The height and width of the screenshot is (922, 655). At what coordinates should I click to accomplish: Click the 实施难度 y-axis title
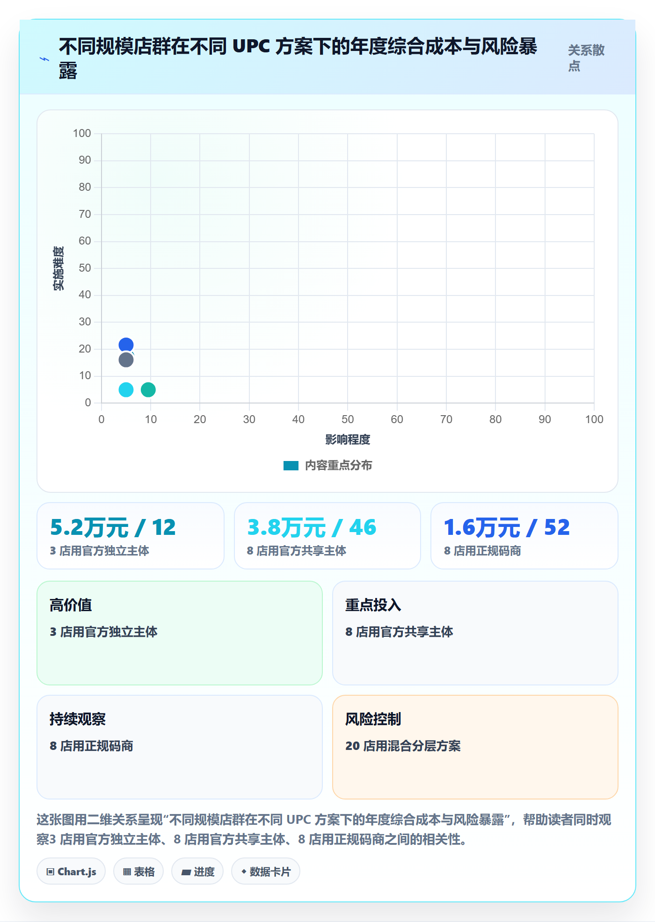point(58,268)
